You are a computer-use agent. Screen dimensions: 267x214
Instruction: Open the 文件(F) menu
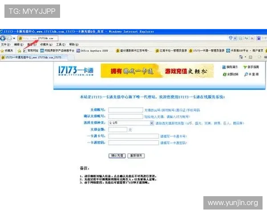coord(6,45)
